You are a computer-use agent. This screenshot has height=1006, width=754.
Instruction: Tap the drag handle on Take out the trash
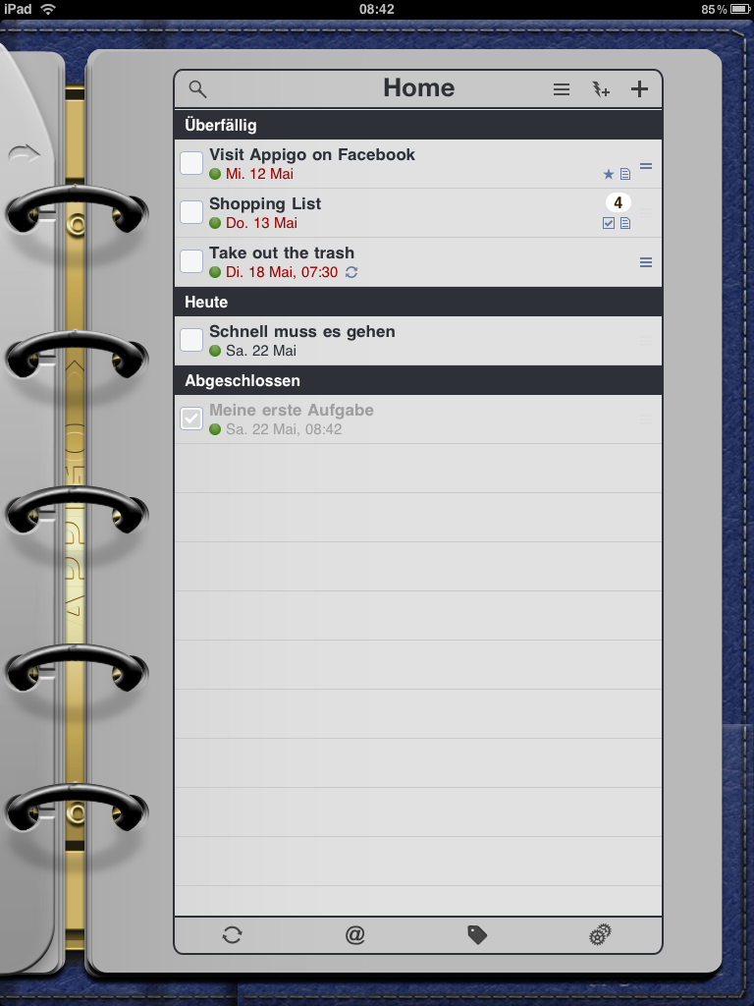(x=646, y=262)
